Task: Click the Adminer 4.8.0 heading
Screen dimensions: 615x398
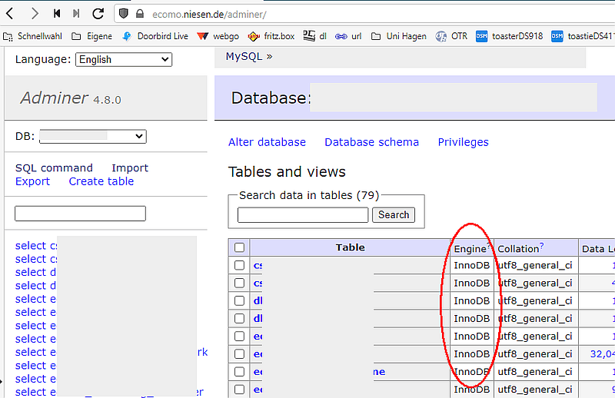Action: tap(71, 98)
